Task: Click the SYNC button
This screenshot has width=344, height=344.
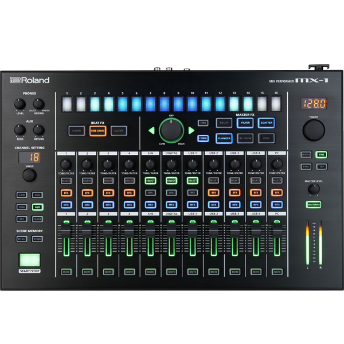Action: click(x=306, y=166)
